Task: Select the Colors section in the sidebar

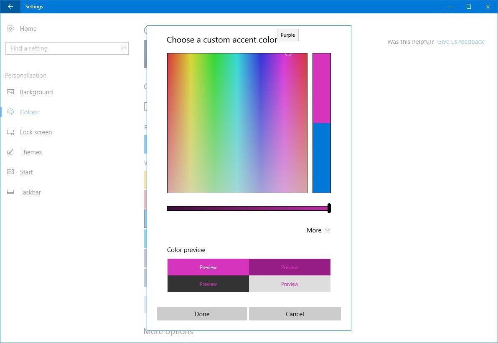Action: (29, 112)
